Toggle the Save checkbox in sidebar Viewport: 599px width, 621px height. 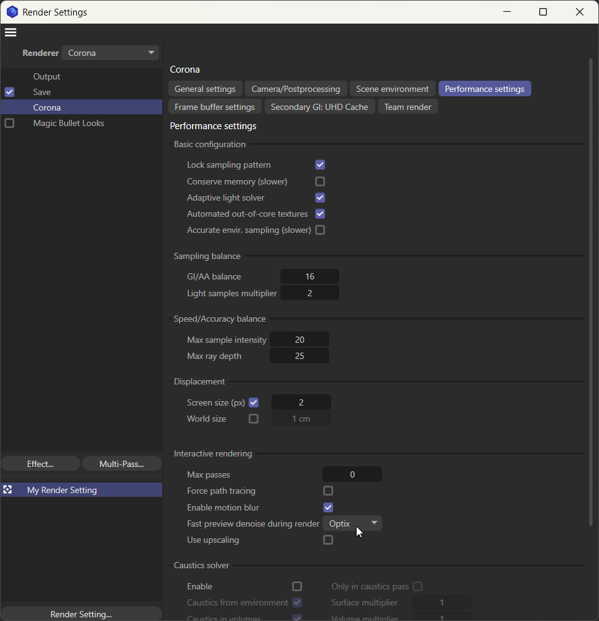click(x=9, y=92)
